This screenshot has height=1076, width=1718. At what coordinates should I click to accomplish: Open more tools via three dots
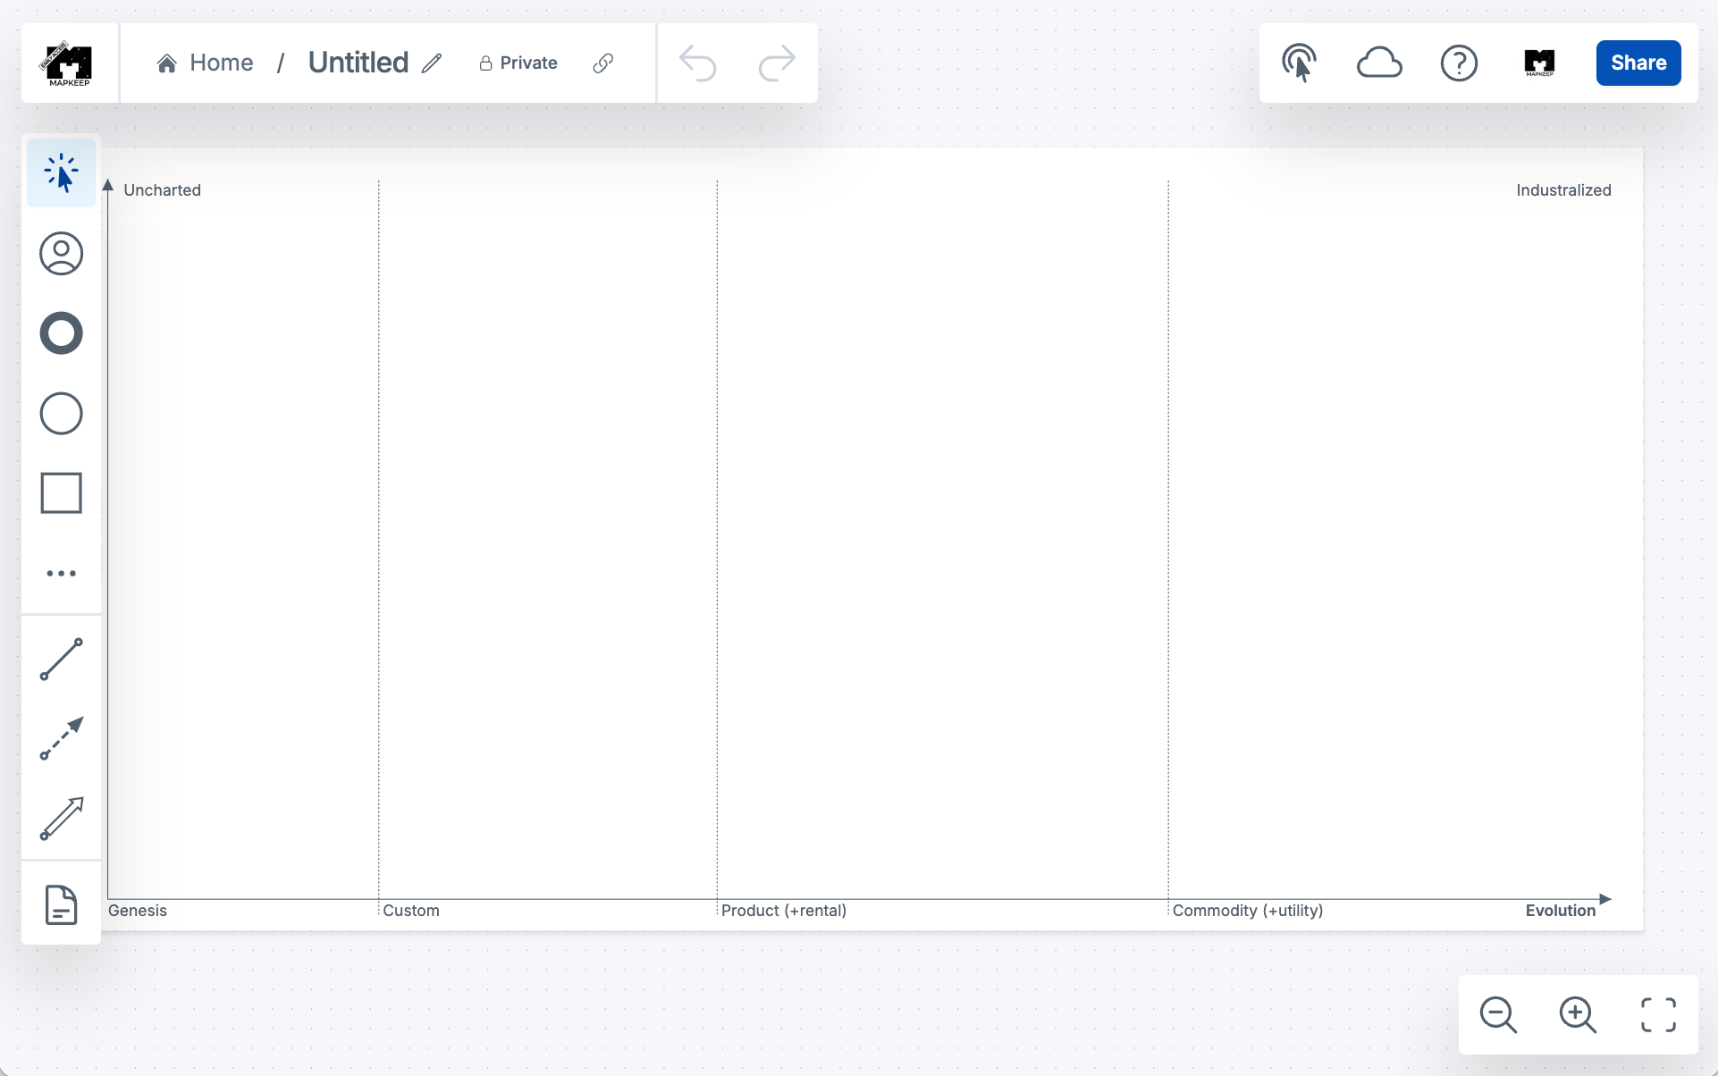61,573
